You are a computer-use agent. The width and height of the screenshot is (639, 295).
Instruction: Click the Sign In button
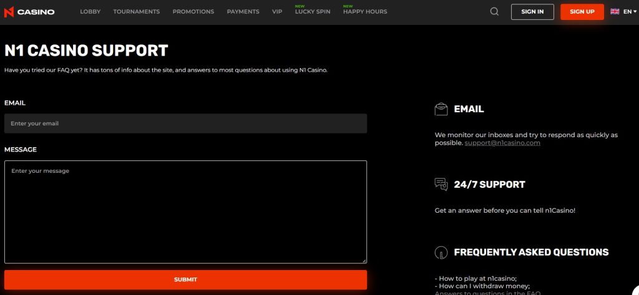point(532,12)
